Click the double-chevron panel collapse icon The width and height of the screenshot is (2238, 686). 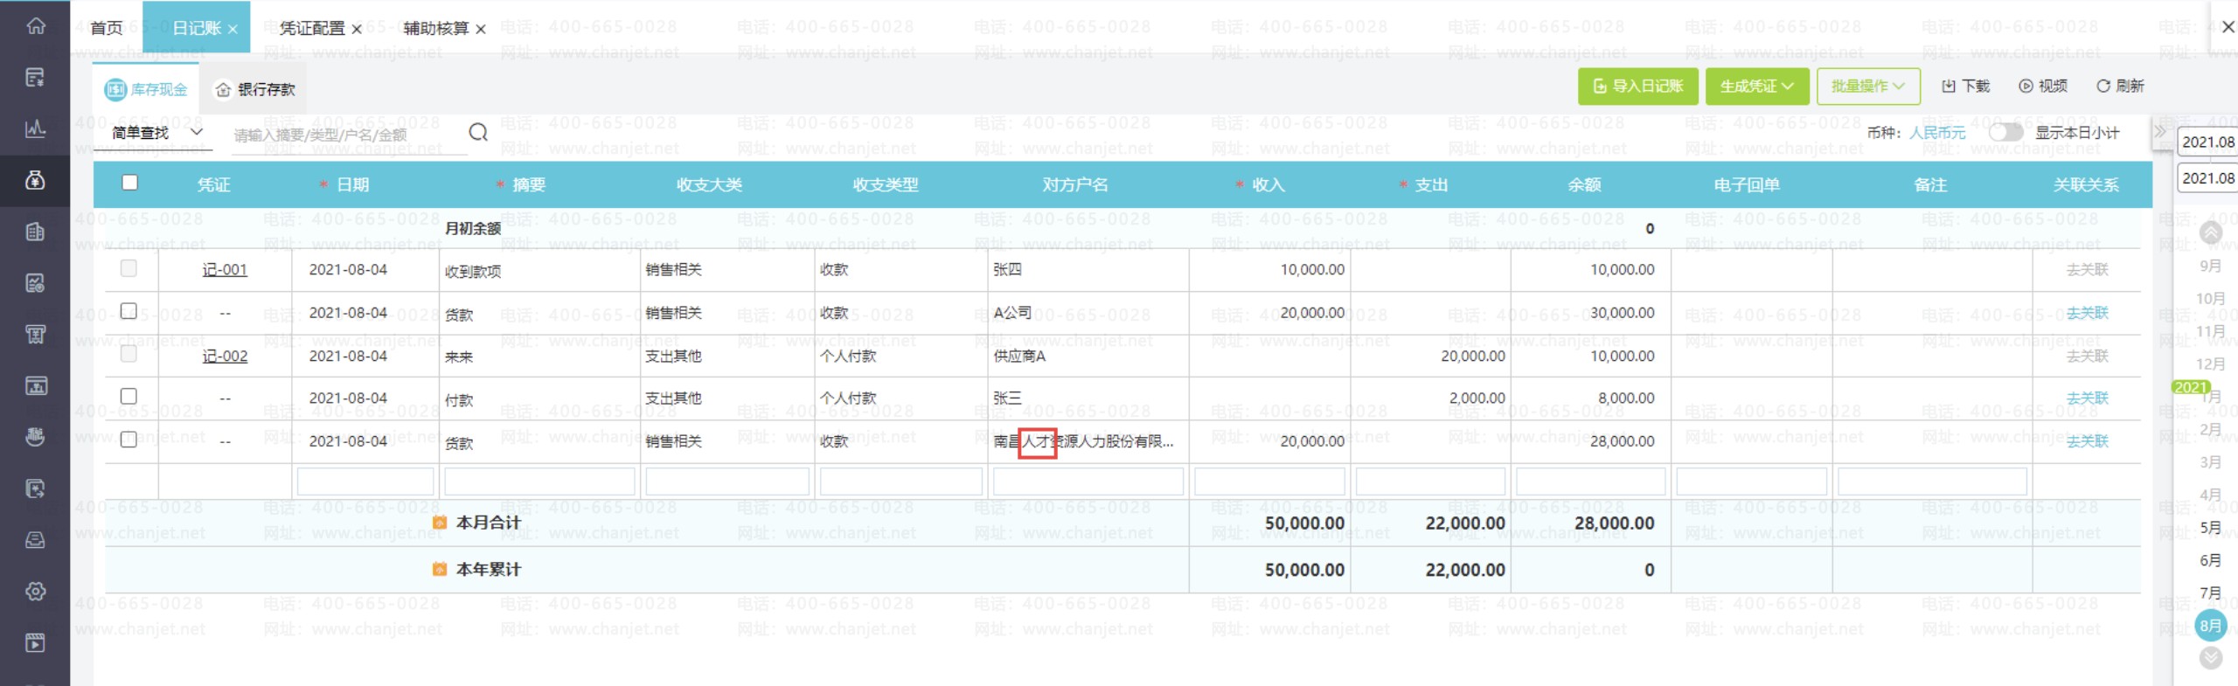(2160, 132)
